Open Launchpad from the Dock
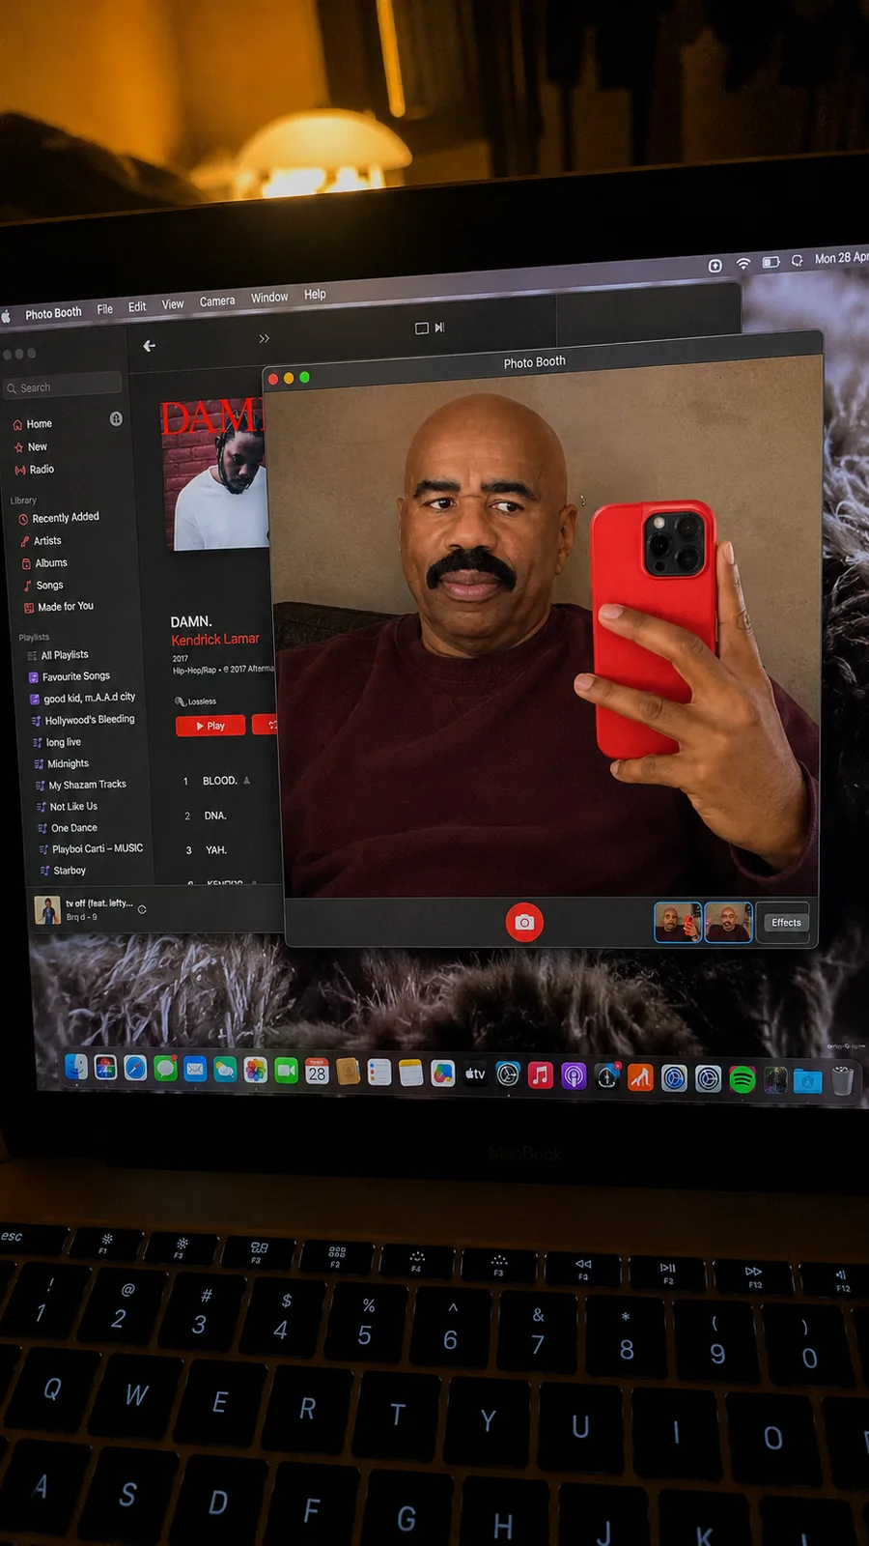The image size is (869, 1546). tap(105, 1068)
